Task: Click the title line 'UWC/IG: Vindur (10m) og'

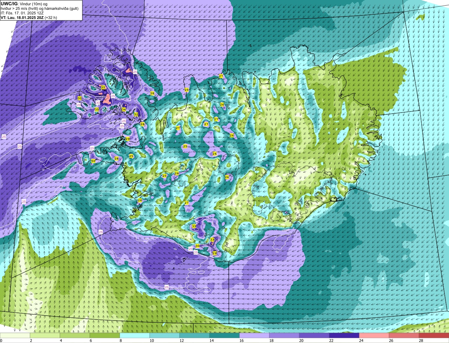Action: [x=24, y=3]
